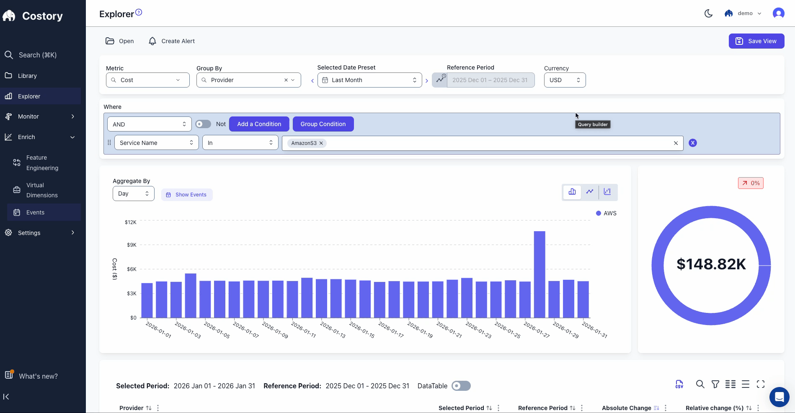This screenshot has width=795, height=413.
Task: Open the table filter options
Action: [715, 384]
